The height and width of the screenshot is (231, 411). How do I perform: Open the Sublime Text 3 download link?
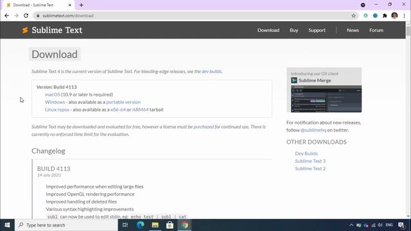310,161
